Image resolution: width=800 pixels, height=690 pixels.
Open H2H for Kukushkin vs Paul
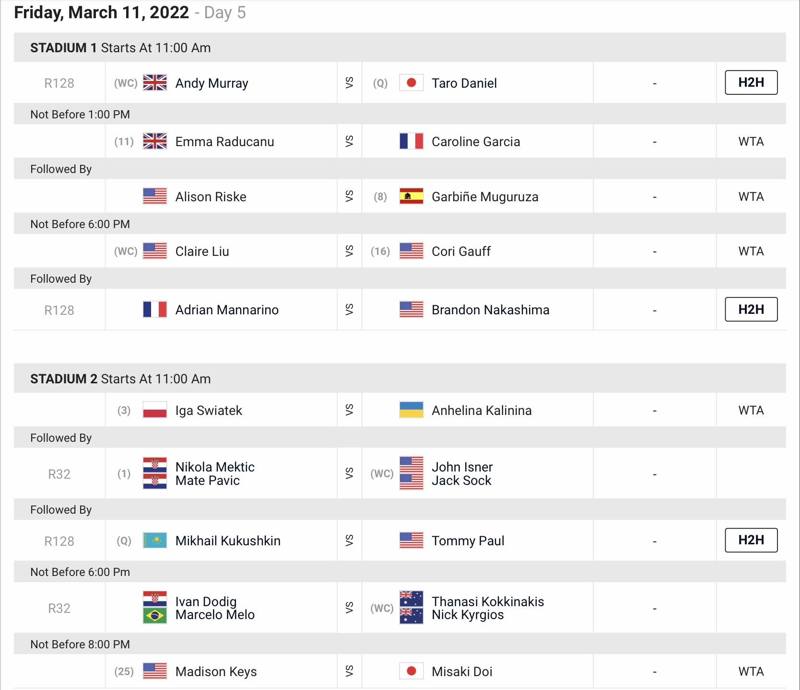(x=751, y=540)
